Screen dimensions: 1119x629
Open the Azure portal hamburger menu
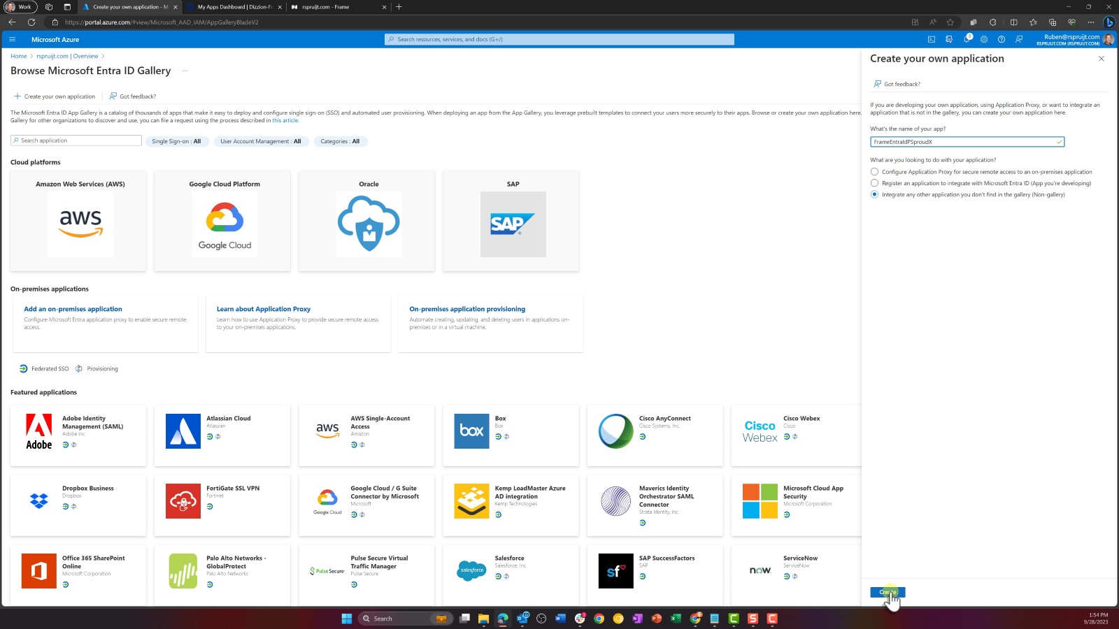coord(12,40)
